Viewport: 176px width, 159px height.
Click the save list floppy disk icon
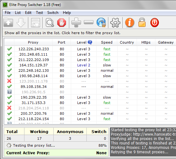click(x=36, y=22)
